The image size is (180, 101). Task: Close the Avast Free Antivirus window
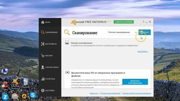[x=150, y=22]
